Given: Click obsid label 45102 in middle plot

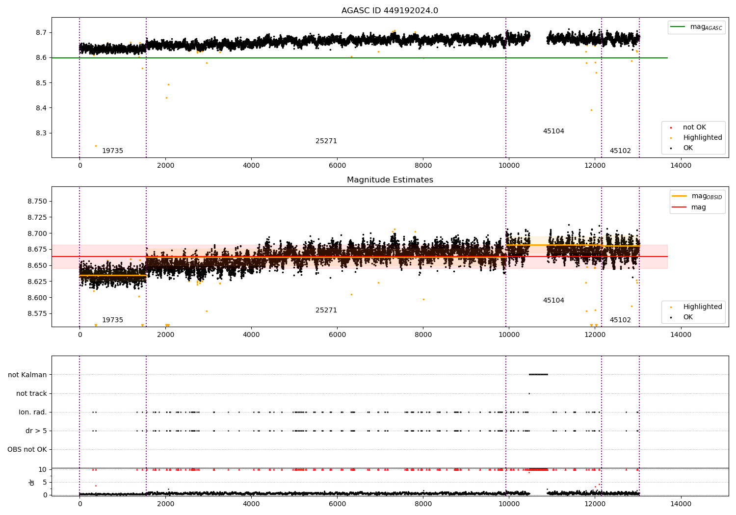Looking at the screenshot, I should coord(620,320).
